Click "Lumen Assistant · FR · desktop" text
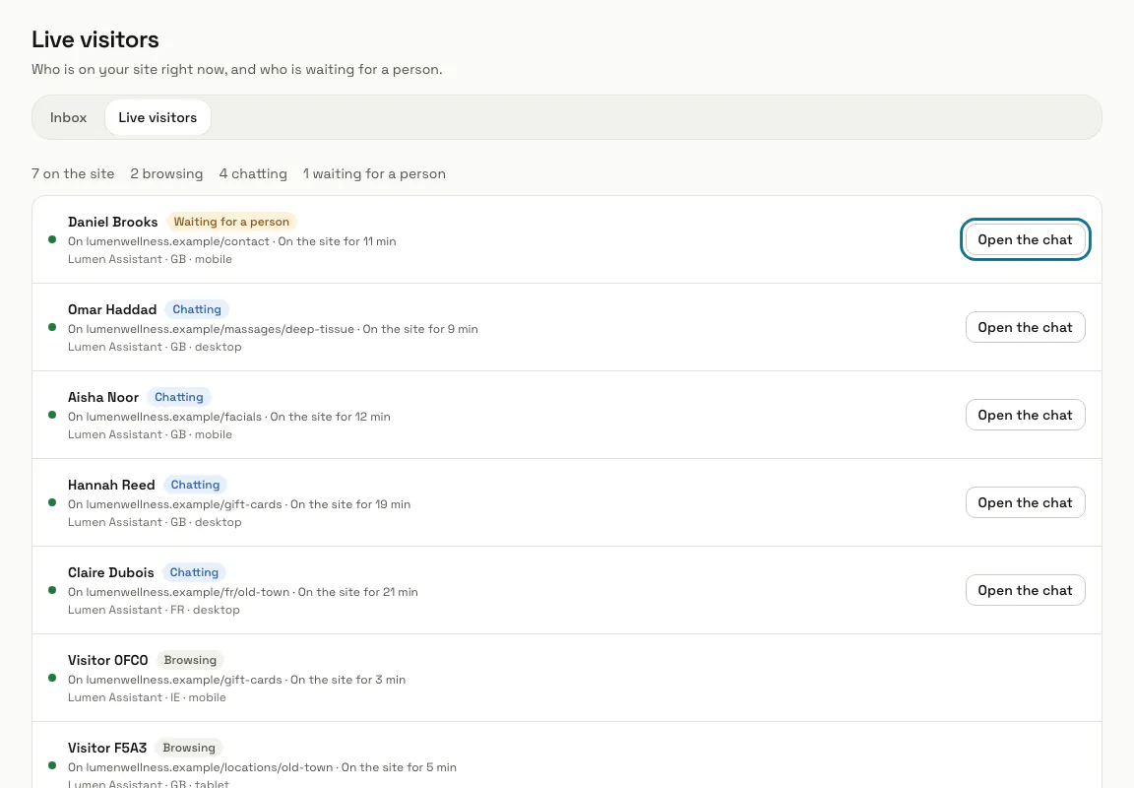Viewport: 1134px width, 788px height. (x=154, y=610)
